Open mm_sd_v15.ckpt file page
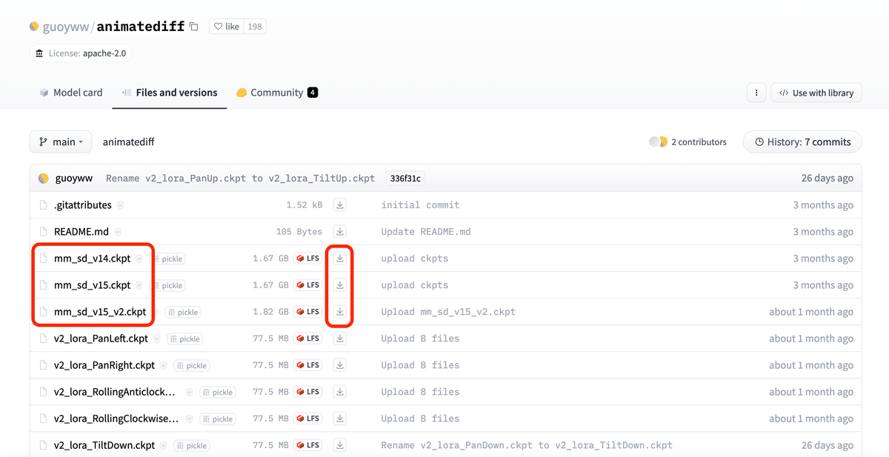Image resolution: width=889 pixels, height=457 pixels. click(x=92, y=285)
